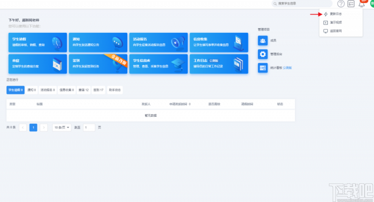Switch to the 助手动态 tab

coord(115,90)
